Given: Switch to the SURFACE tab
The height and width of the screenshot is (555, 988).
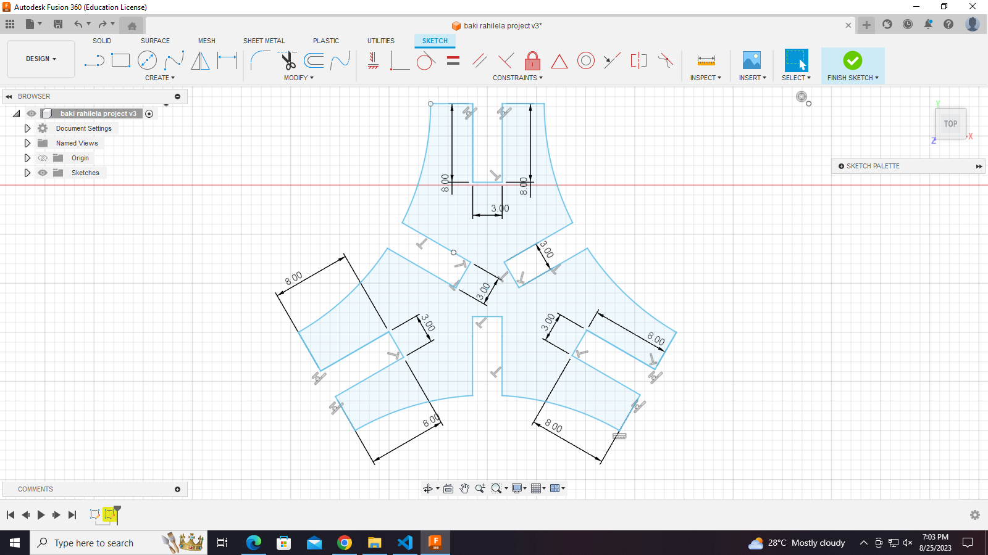Looking at the screenshot, I should (155, 41).
